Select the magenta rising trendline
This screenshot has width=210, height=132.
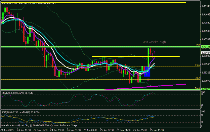(x=145, y=87)
